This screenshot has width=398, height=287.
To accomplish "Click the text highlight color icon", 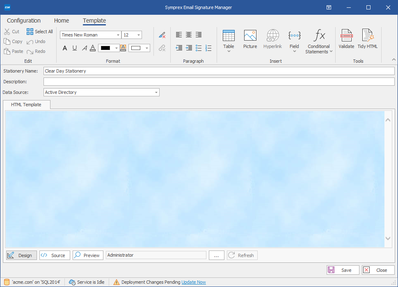I will tap(123, 48).
